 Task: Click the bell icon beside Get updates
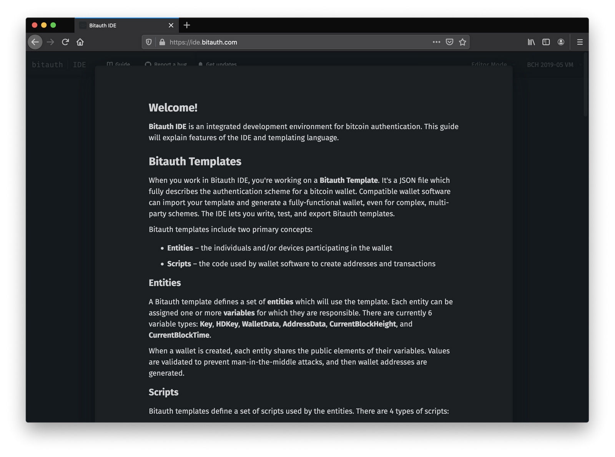click(x=200, y=65)
